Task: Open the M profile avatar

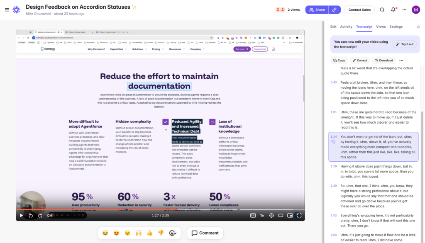Action: coord(416,10)
